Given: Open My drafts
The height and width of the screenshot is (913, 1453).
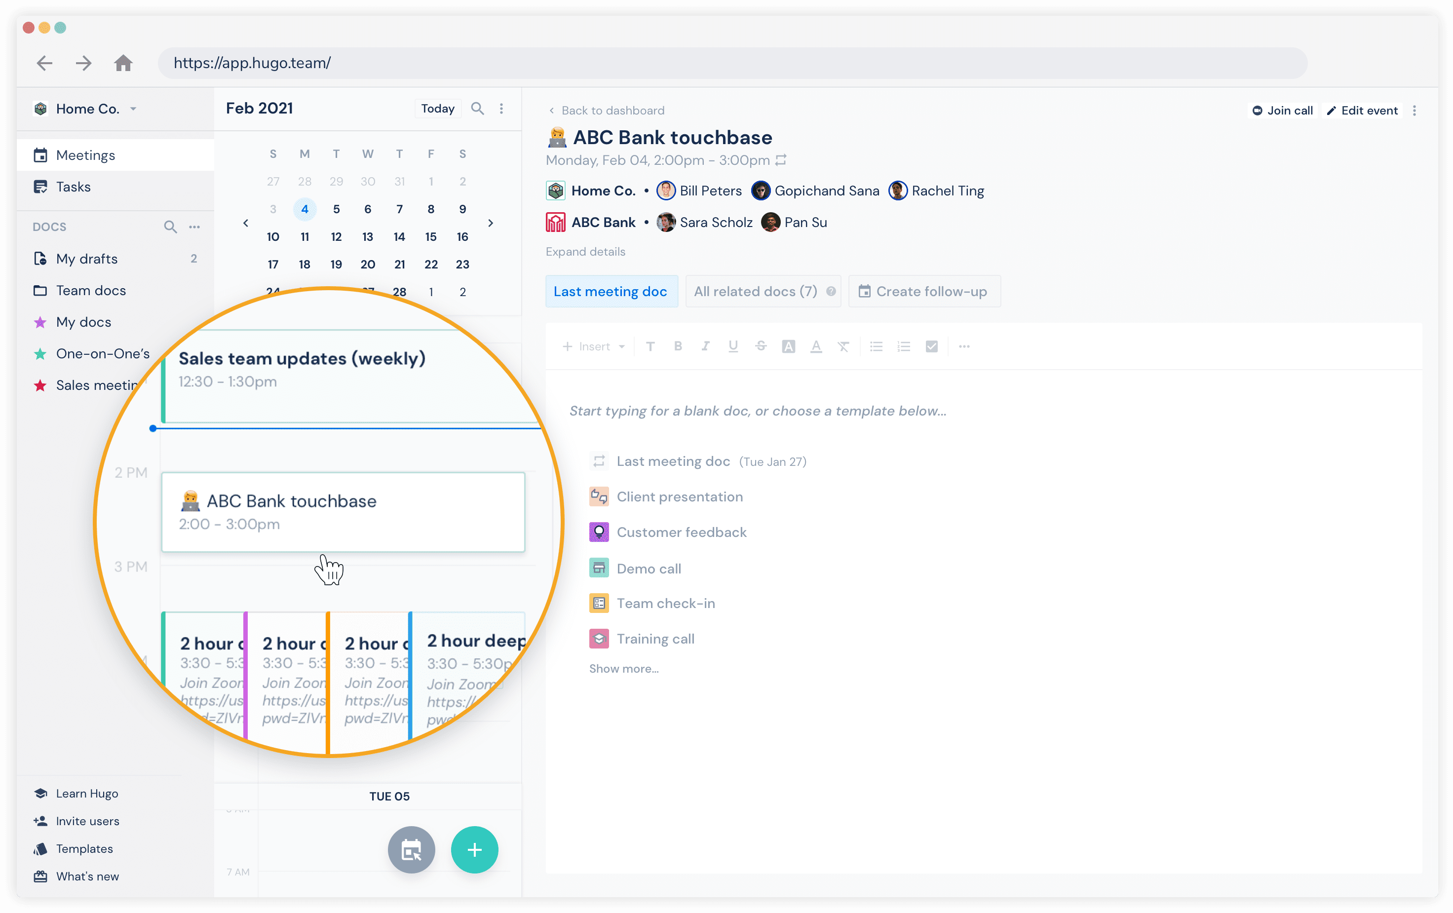Looking at the screenshot, I should [x=115, y=259].
